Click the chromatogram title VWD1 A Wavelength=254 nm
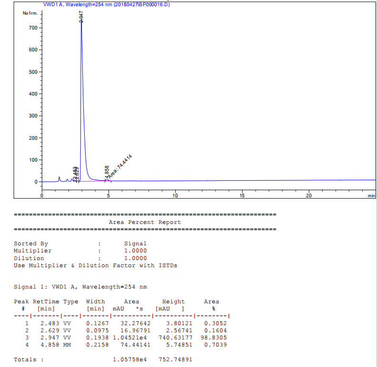 click(106, 5)
